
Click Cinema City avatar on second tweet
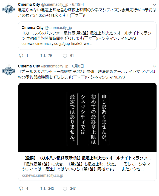coord(9,70)
